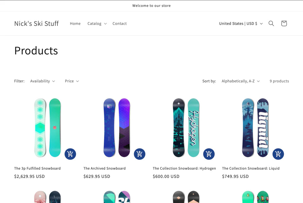Open The Collection Snowboard: Hydrogen link
The height and width of the screenshot is (203, 303).
(184, 168)
